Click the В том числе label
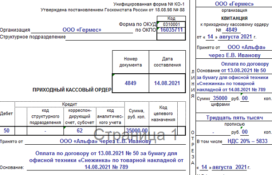 (x=209, y=142)
